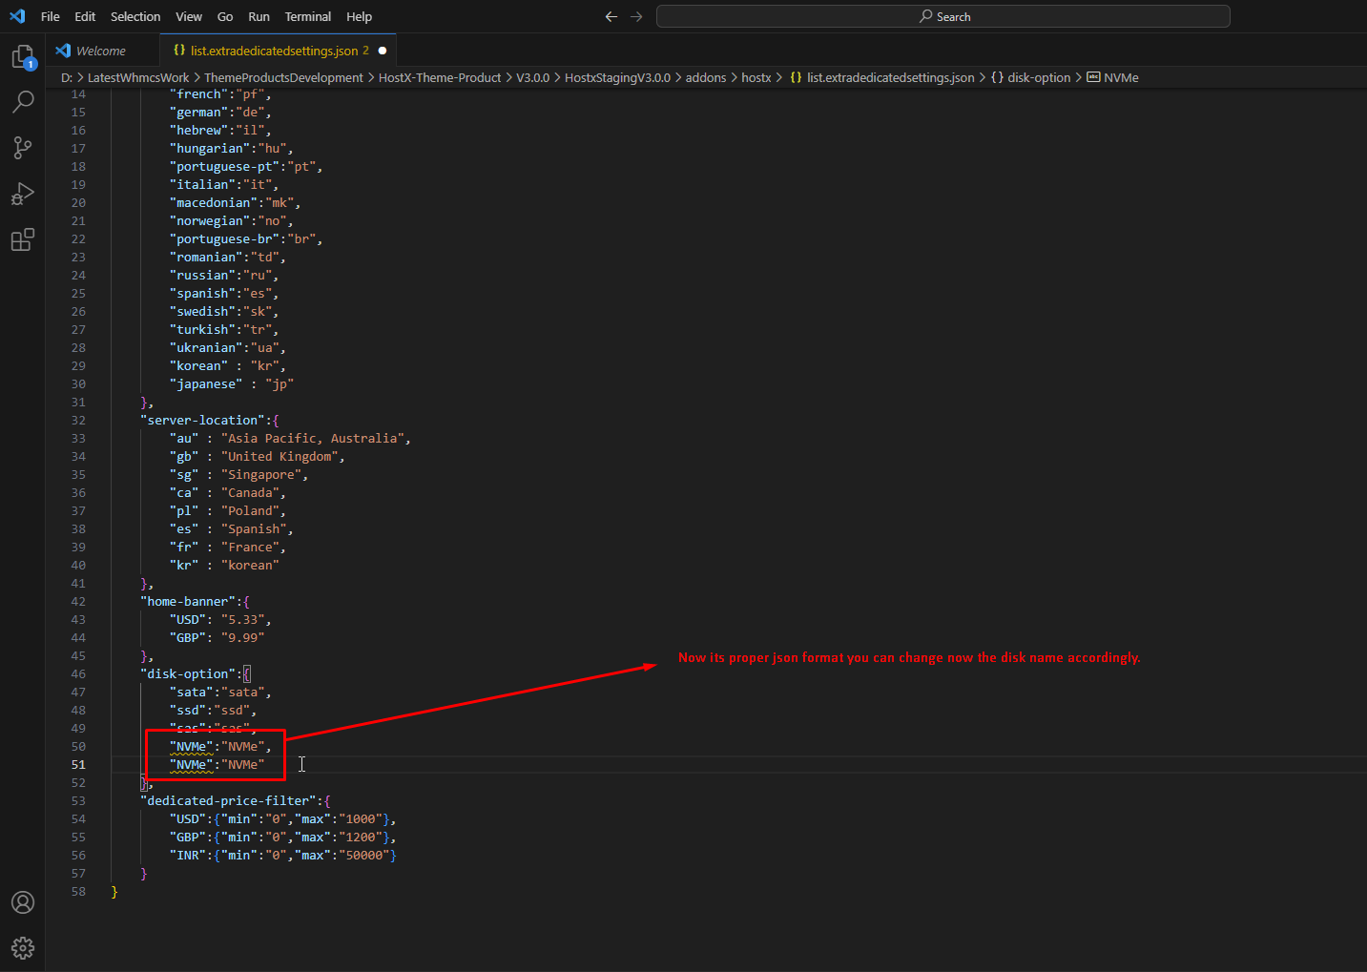Click the top Search command box
This screenshot has width=1367, height=972.
click(942, 16)
